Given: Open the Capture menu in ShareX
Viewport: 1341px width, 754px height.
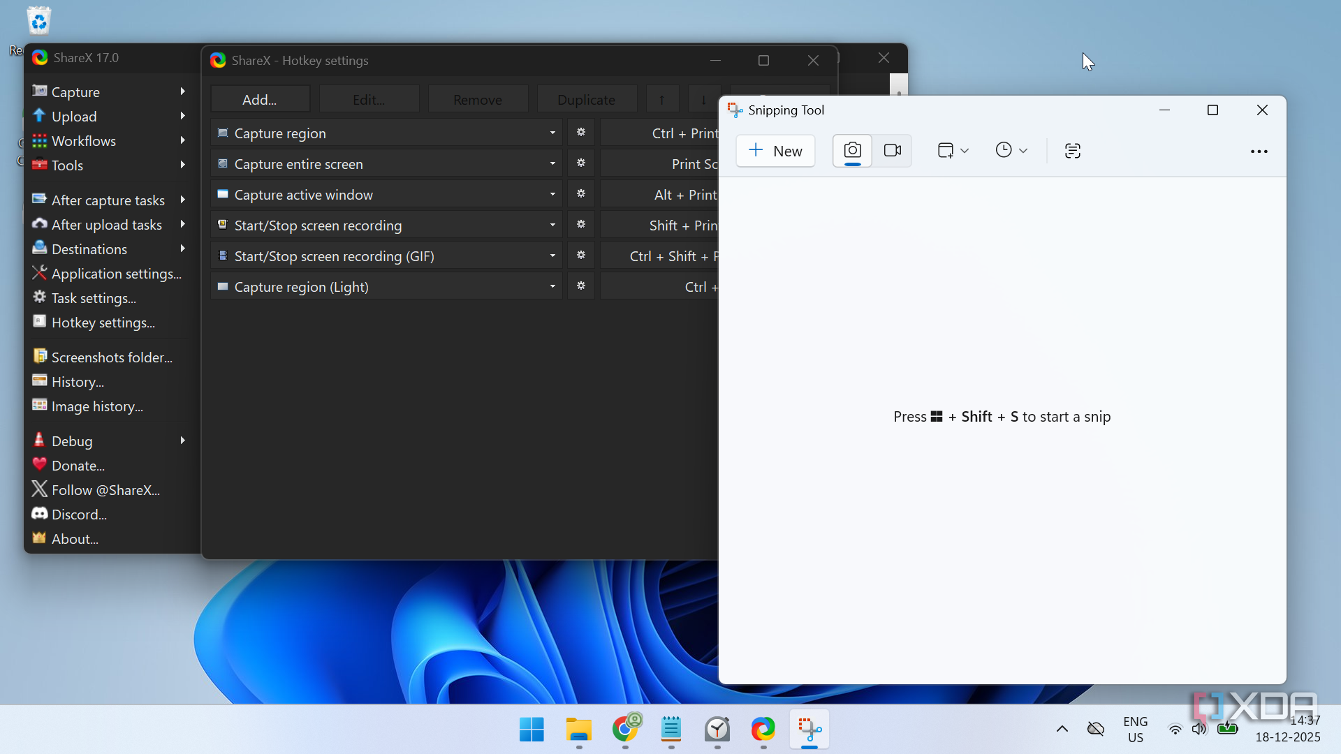Looking at the screenshot, I should pos(110,91).
